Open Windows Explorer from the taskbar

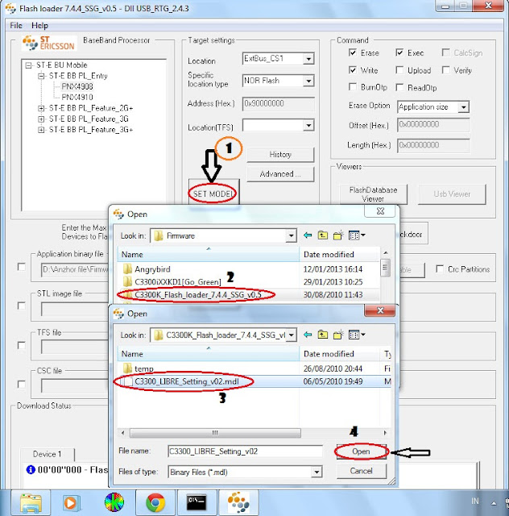pyautogui.click(x=31, y=503)
